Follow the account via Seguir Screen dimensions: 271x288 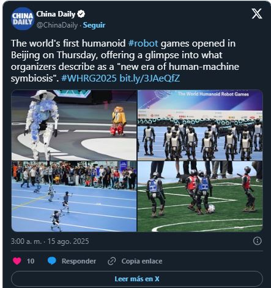(94, 25)
